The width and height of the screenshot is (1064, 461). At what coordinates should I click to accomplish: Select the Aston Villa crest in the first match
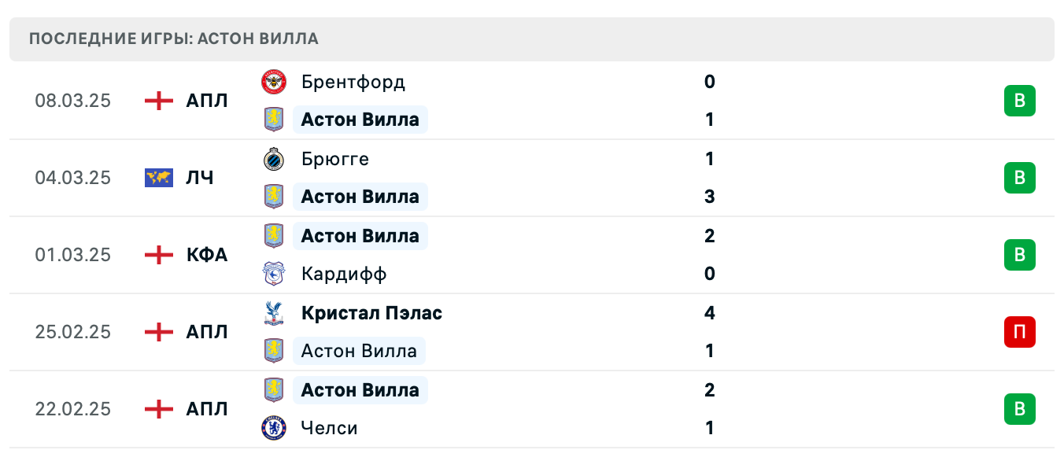[273, 120]
